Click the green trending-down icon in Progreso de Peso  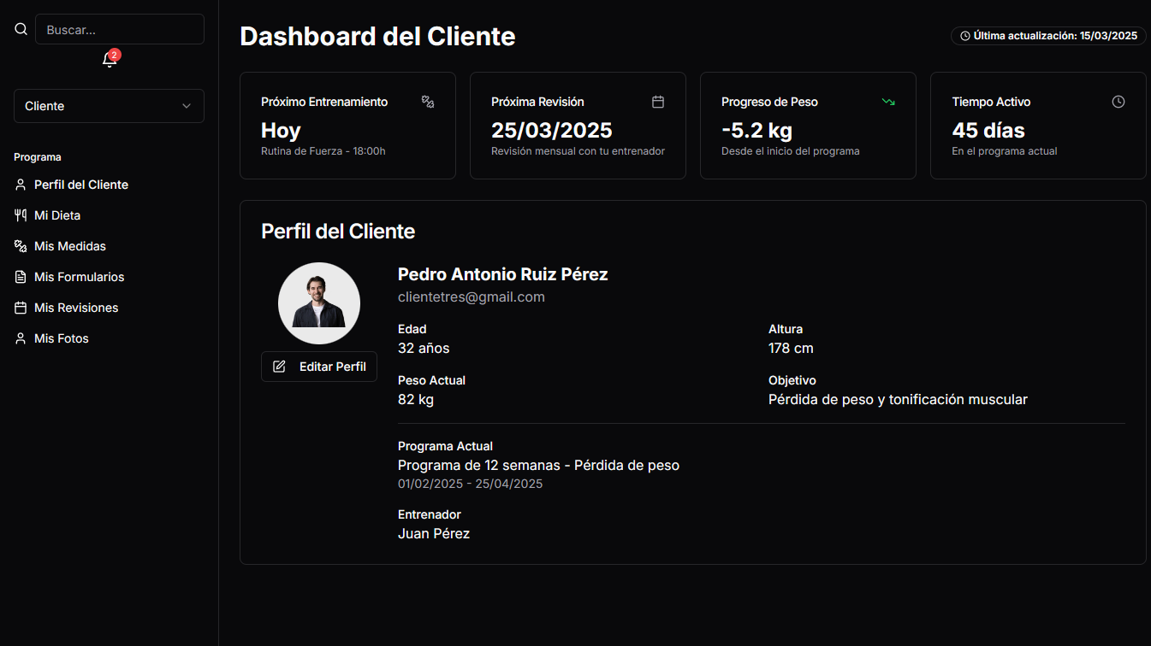point(888,102)
